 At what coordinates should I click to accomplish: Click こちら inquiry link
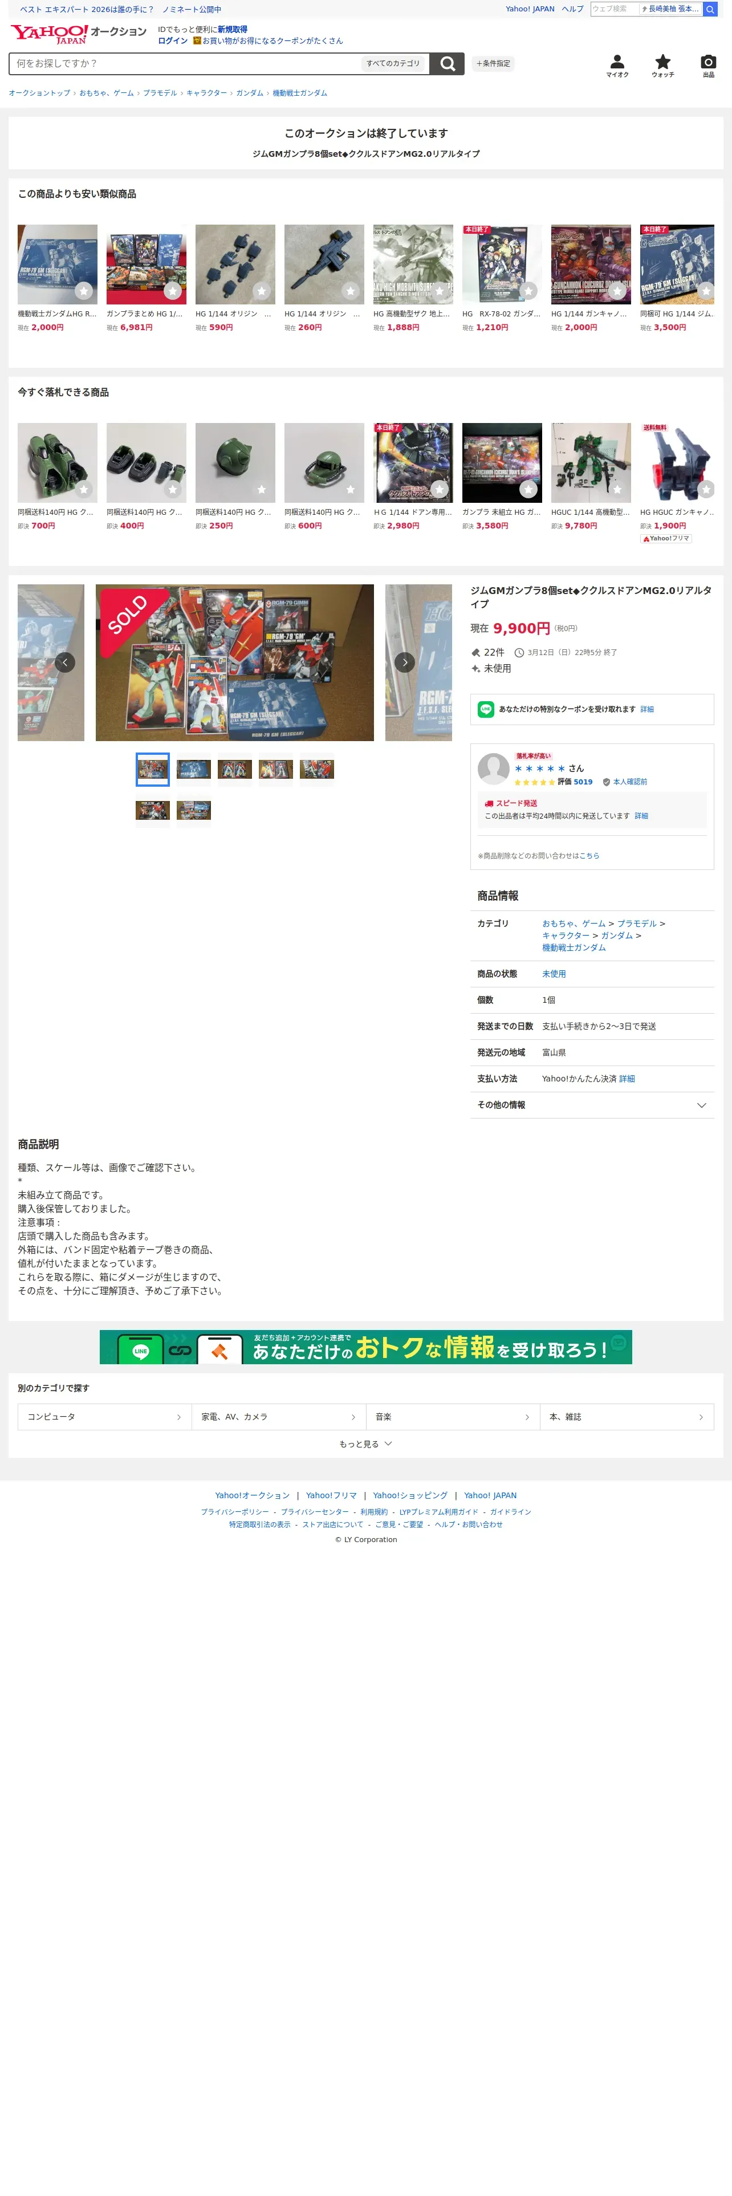[589, 856]
